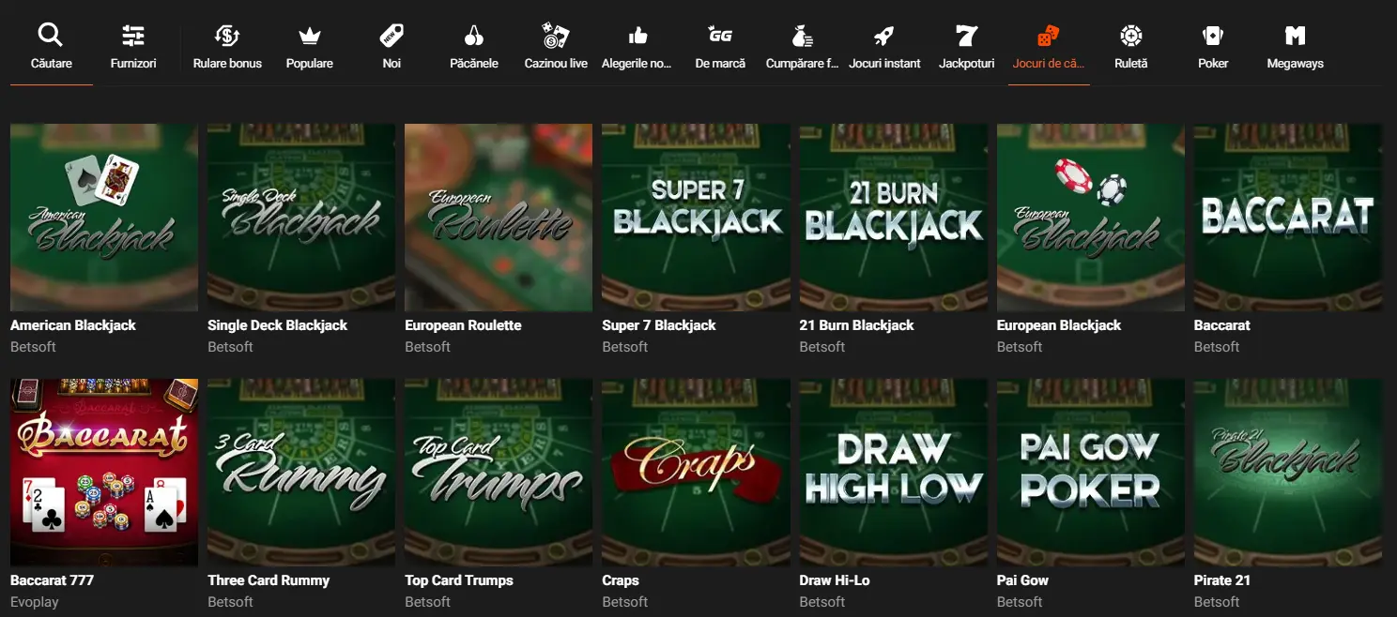
Task: Select the Ruletă chip icon
Action: 1130,36
